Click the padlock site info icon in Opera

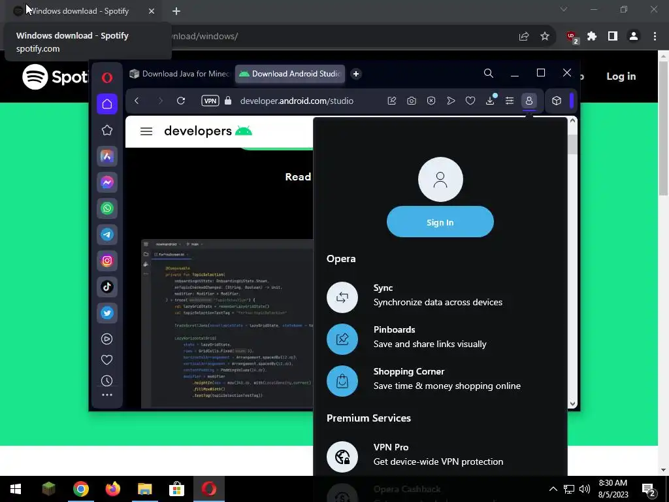[x=228, y=101]
